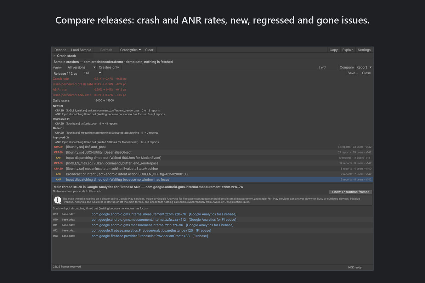Click the New ANR no window focus entry
The image size is (425, 283).
[110, 114]
